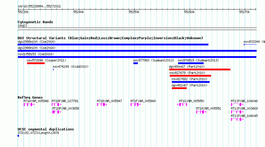Click the %ID:92.0723|Length:2876 label
Screen dimensions: 265x147
point(38,133)
